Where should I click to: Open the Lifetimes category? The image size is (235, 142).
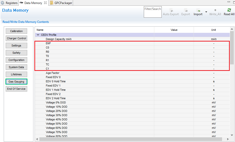pos(16,74)
